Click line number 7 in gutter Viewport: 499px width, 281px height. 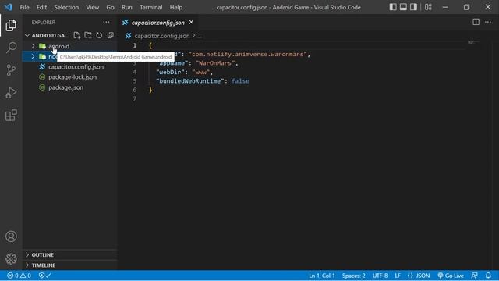(x=135, y=99)
